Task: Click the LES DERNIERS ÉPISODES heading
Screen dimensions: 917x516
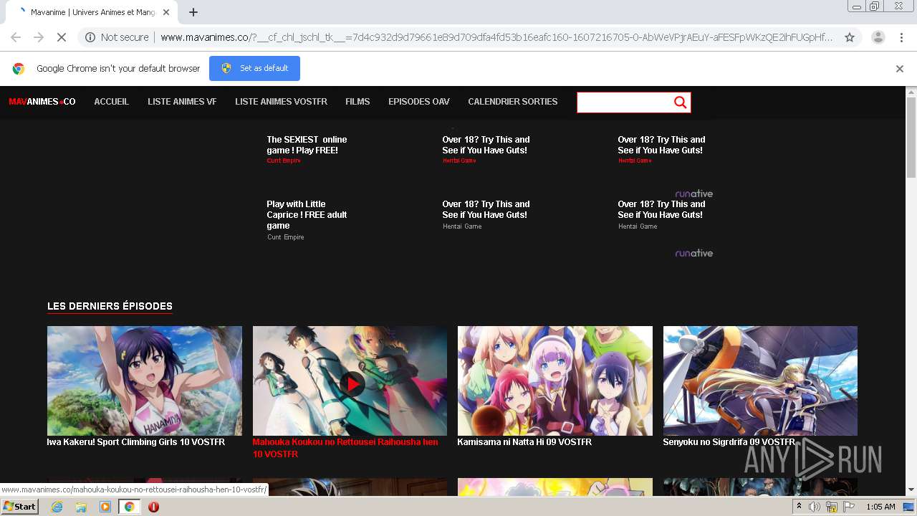Action: [x=110, y=306]
